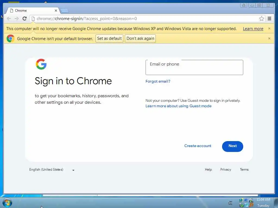278x208 pixels.
Task: Open the Help link
Action: 208,170
